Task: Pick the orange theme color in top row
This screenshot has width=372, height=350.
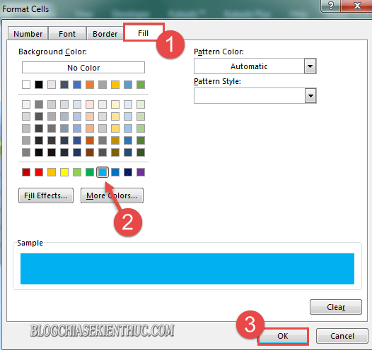Action: (x=90, y=85)
